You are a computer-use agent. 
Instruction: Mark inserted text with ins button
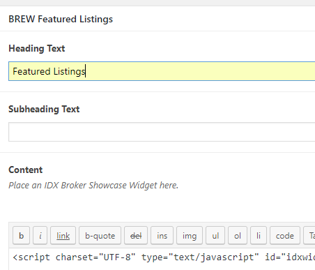[162, 235]
